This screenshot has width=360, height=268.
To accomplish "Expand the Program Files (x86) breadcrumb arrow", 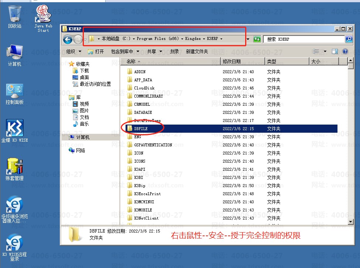I will [x=182, y=39].
